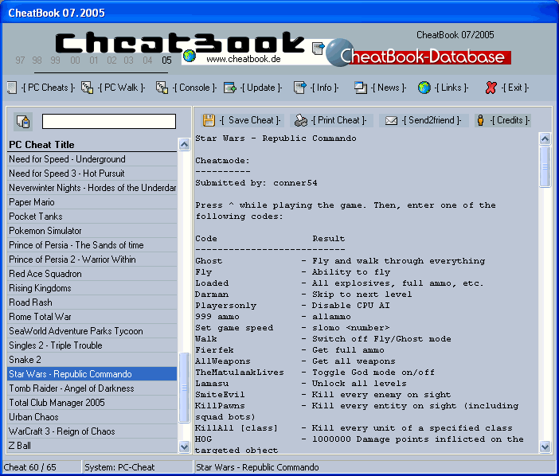Click the -[ Exit ]- menu item
Screen dimensions: 559x476
515,88
